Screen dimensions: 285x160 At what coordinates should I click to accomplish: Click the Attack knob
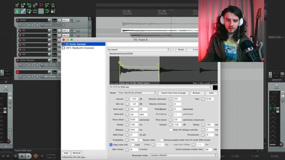tap(127, 124)
